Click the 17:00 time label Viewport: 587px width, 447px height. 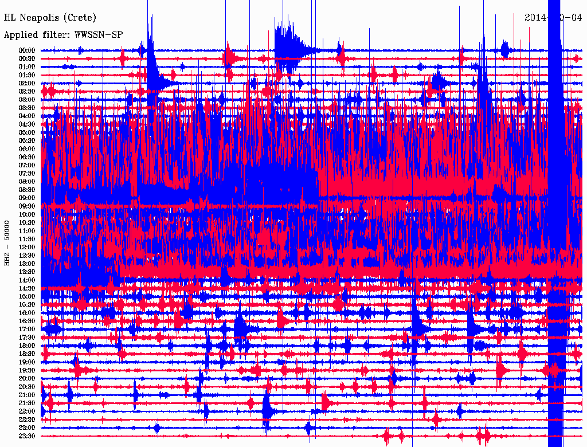tap(27, 330)
